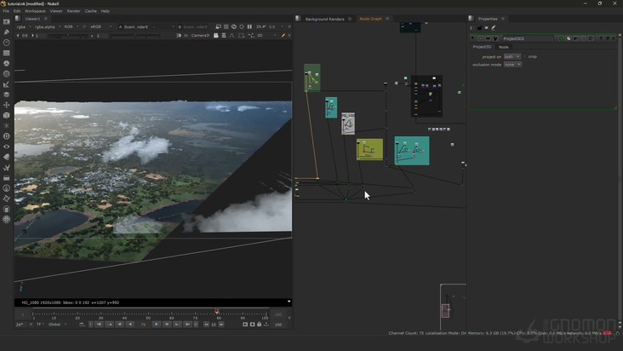The height and width of the screenshot is (351, 623).
Task: Open the 3D nodes cube icon
Action: point(6,115)
